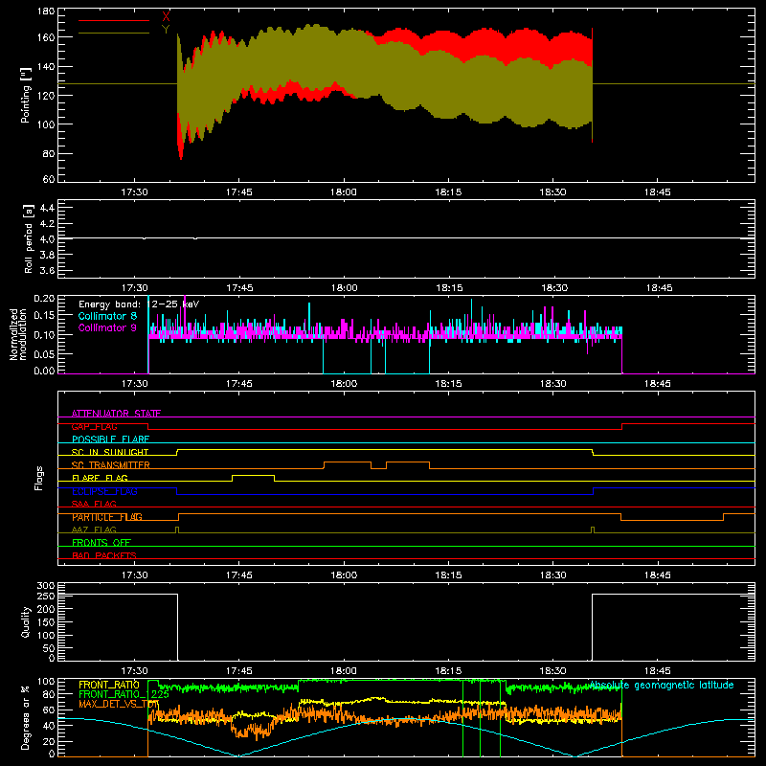Screen dimensions: 766x766
Task: Click the red 'X' legend label
Action: [x=166, y=16]
